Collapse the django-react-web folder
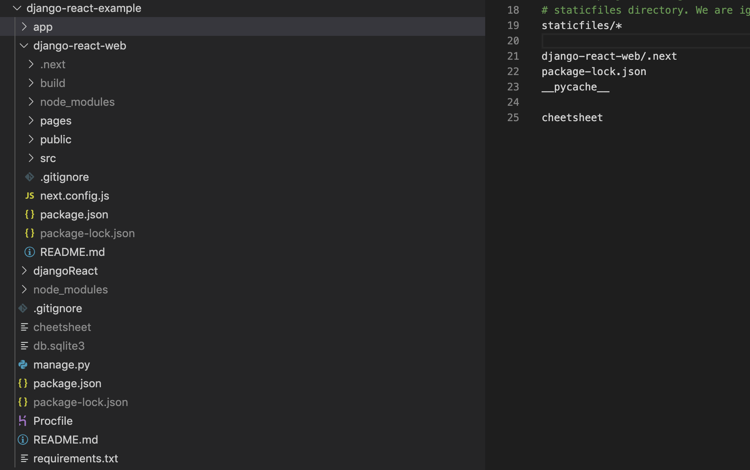This screenshot has height=470, width=750. (x=23, y=45)
